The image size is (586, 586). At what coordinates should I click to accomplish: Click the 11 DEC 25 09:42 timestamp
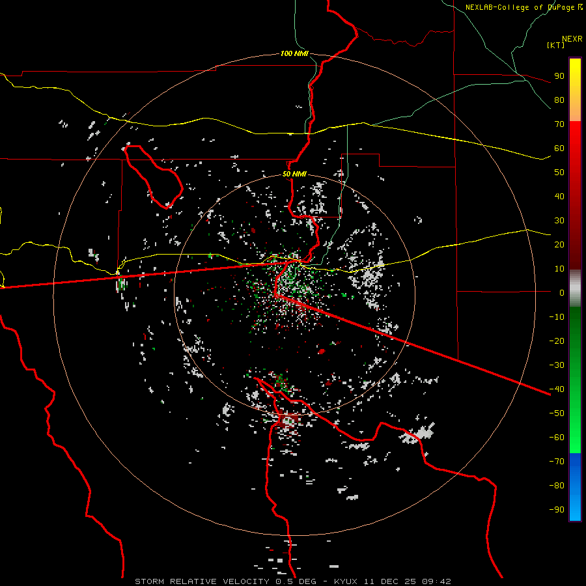pos(408,581)
